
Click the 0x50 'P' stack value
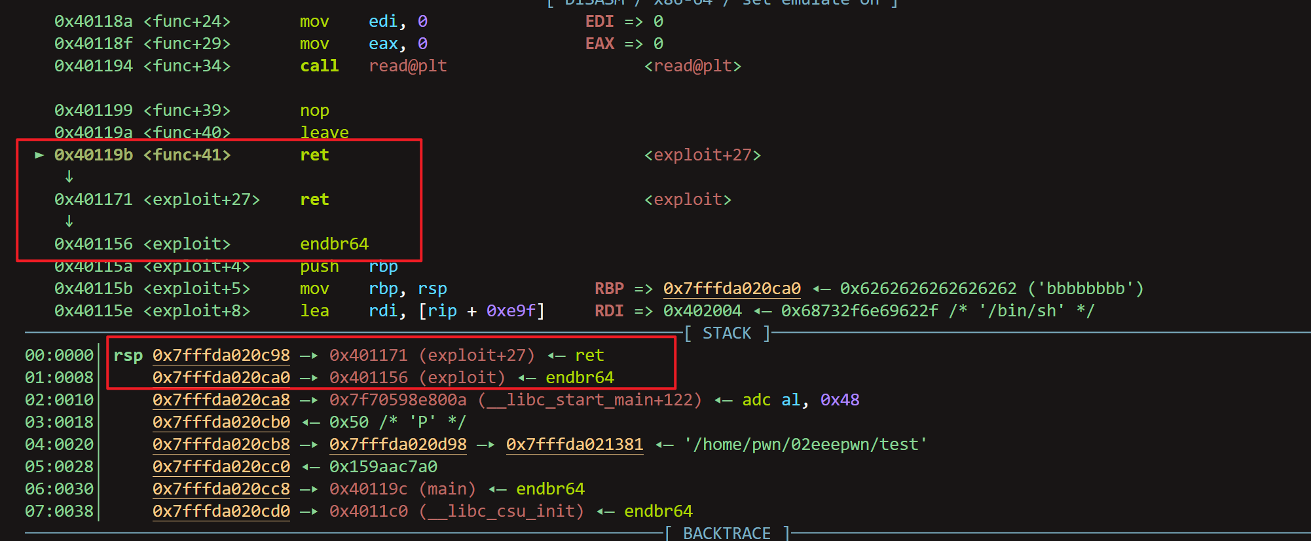397,422
